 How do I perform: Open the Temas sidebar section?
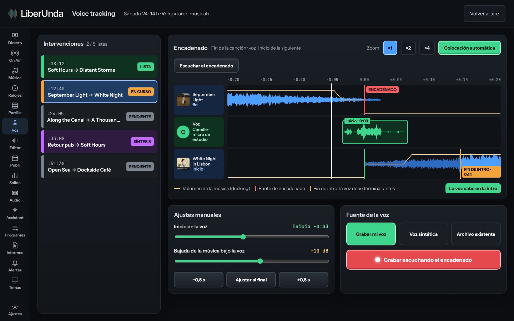[15, 284]
